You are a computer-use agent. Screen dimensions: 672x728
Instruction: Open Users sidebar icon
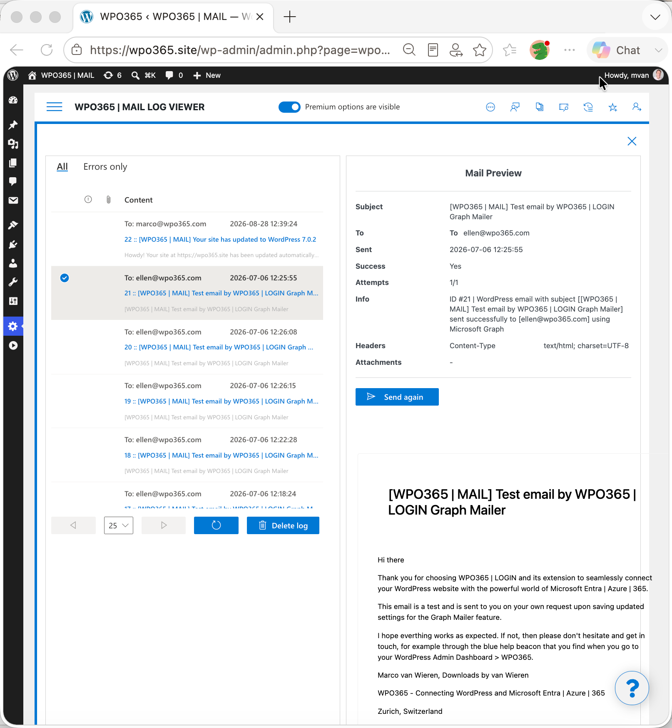click(x=13, y=263)
